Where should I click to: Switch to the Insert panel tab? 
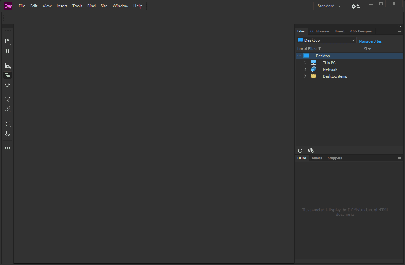coord(340,31)
